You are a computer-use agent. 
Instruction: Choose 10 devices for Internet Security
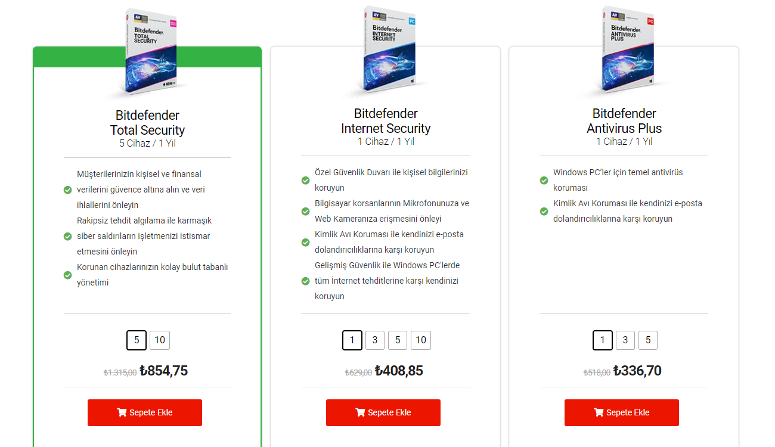pyautogui.click(x=421, y=340)
